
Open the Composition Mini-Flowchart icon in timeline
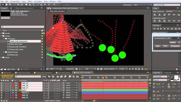click(x=44, y=77)
